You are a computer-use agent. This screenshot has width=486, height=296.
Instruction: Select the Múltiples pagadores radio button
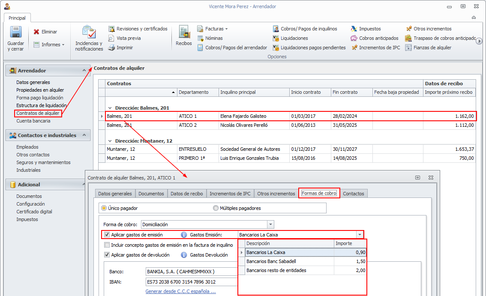216,208
